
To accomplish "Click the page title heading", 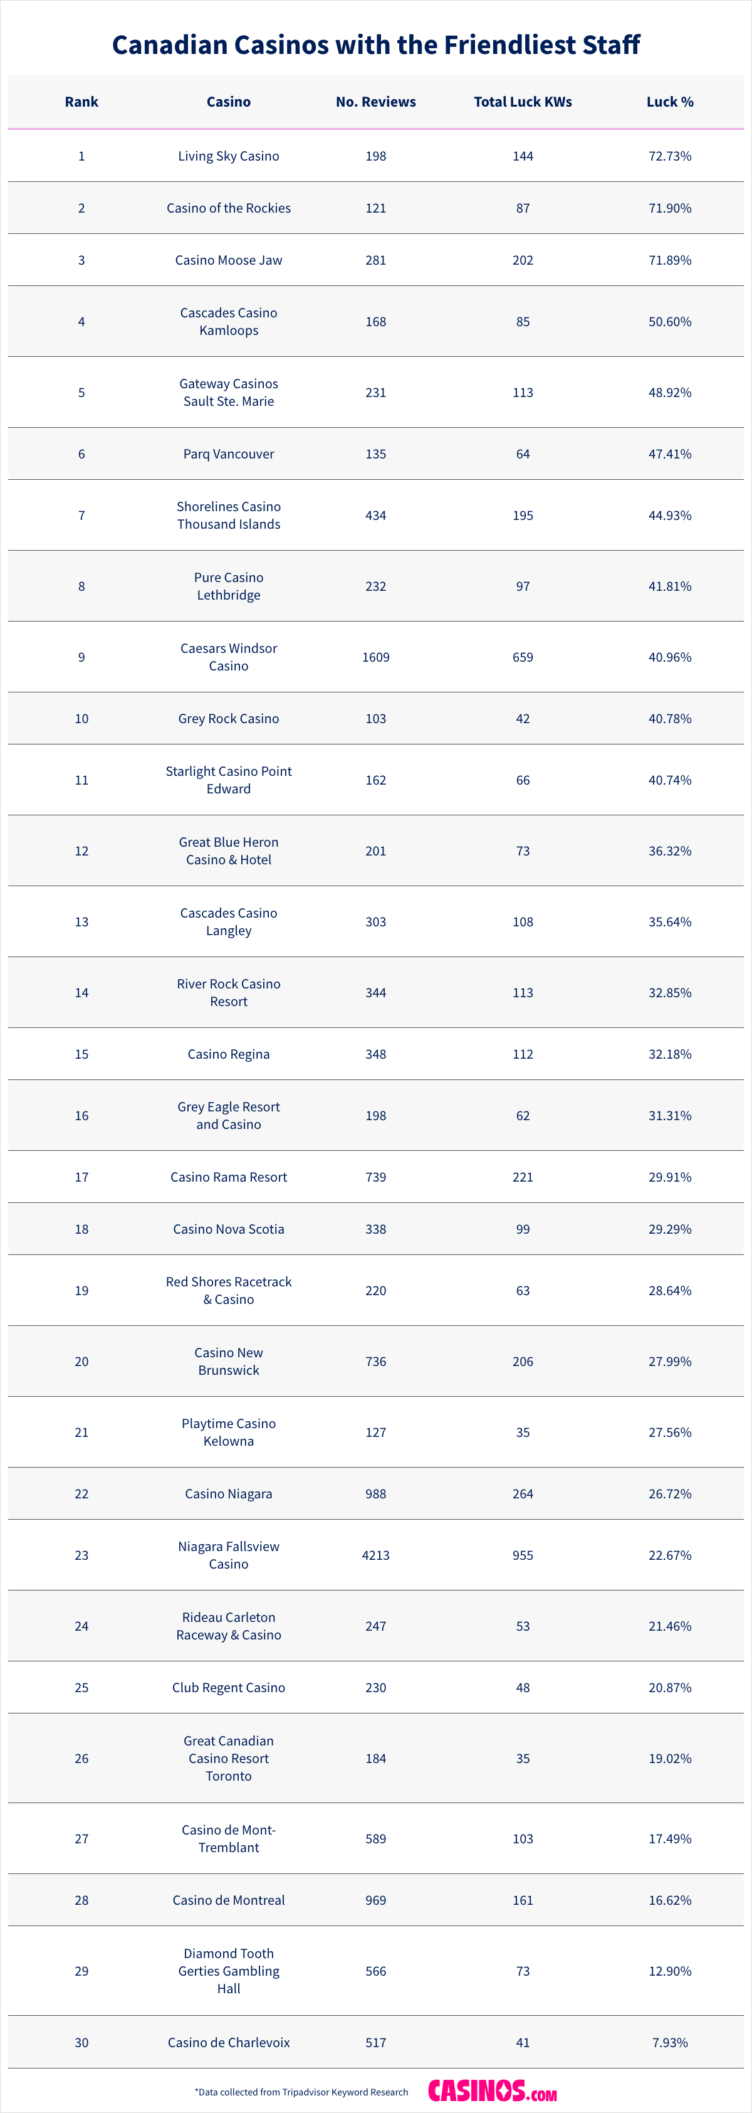I will 376,45.
